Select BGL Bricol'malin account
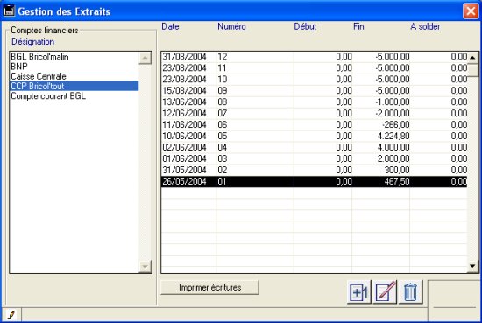482x323 pixels. 74,57
